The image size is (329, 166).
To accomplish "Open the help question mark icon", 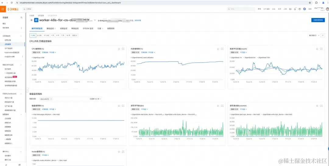I will pyautogui.click(x=300, y=9).
